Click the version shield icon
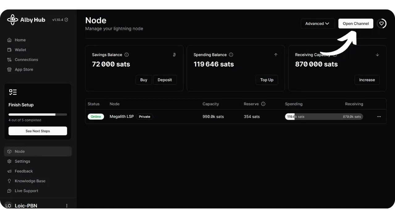This screenshot has height=218, width=395. pyautogui.click(x=66, y=20)
